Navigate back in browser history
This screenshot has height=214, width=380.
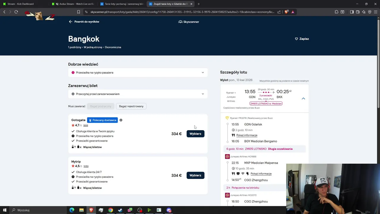click(4, 12)
